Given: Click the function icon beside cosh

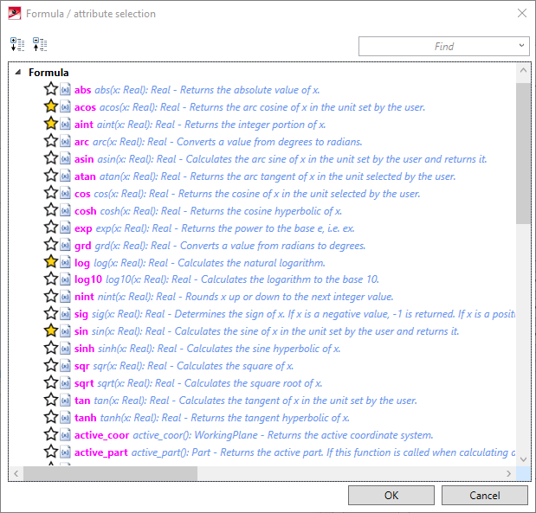Looking at the screenshot, I should click(65, 210).
